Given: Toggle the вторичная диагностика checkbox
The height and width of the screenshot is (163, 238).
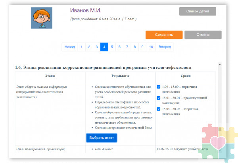Looking at the screenshot, I should point(159,109).
